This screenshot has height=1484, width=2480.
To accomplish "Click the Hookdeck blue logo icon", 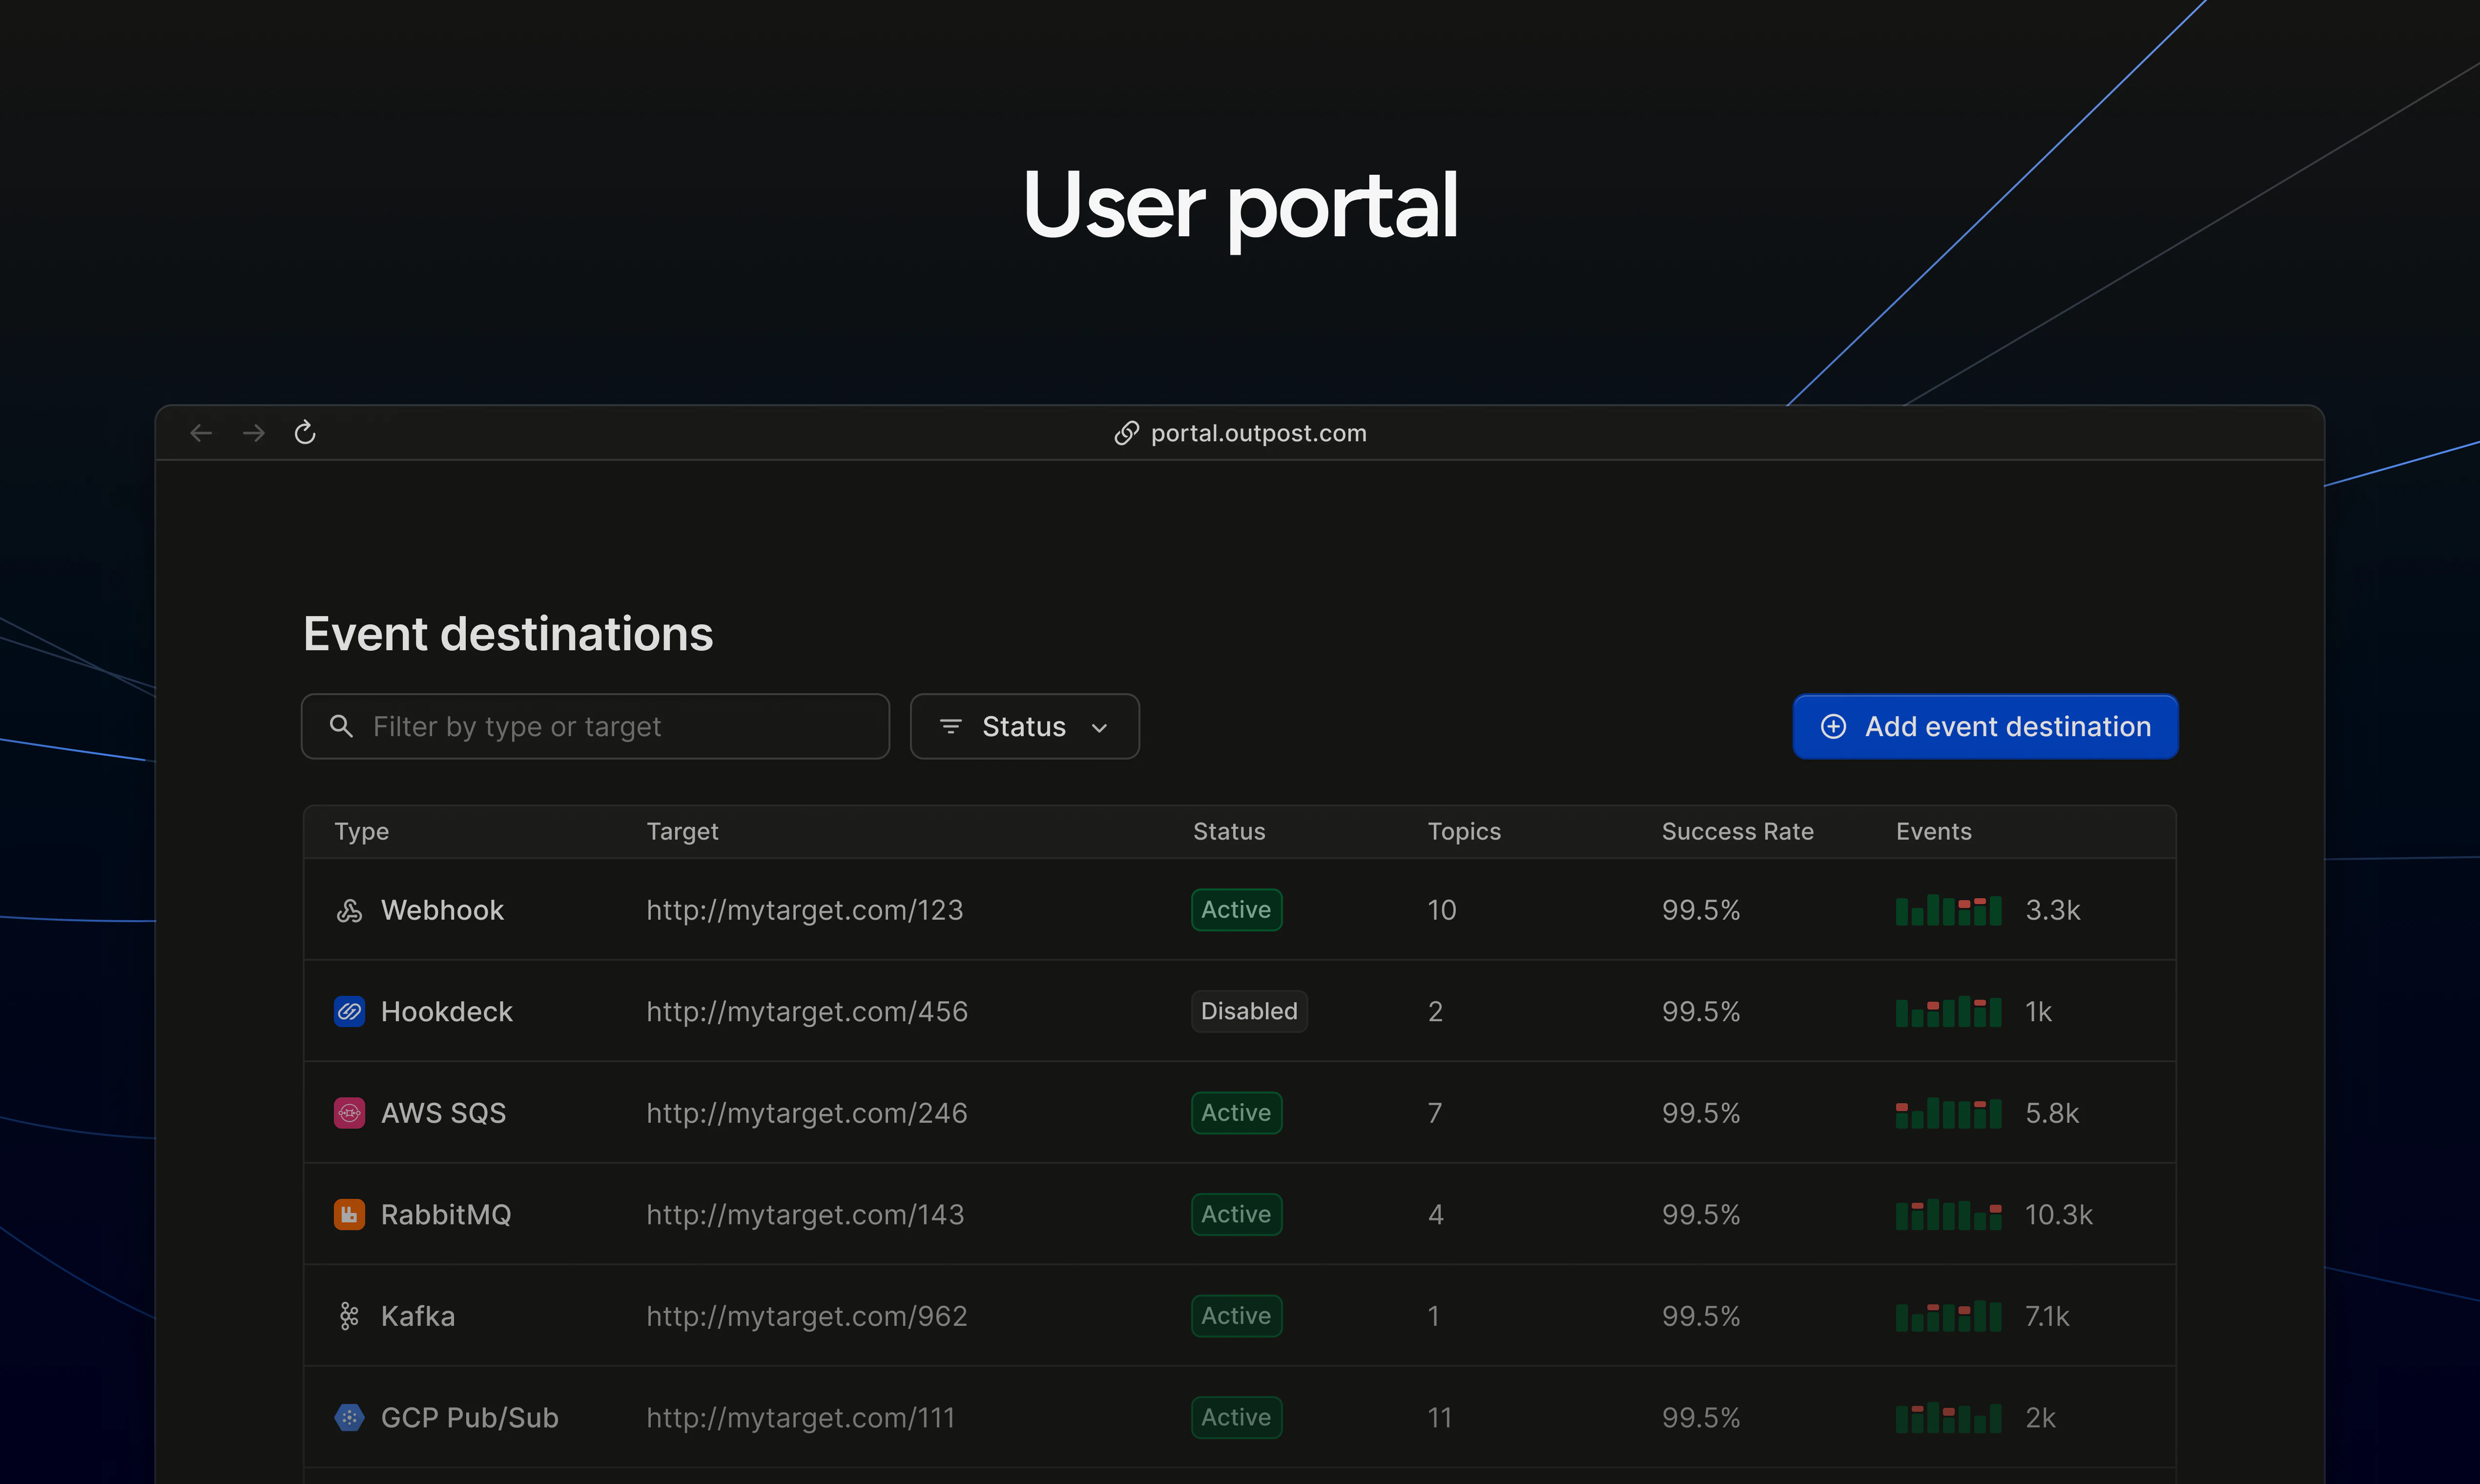I will 349,1012.
